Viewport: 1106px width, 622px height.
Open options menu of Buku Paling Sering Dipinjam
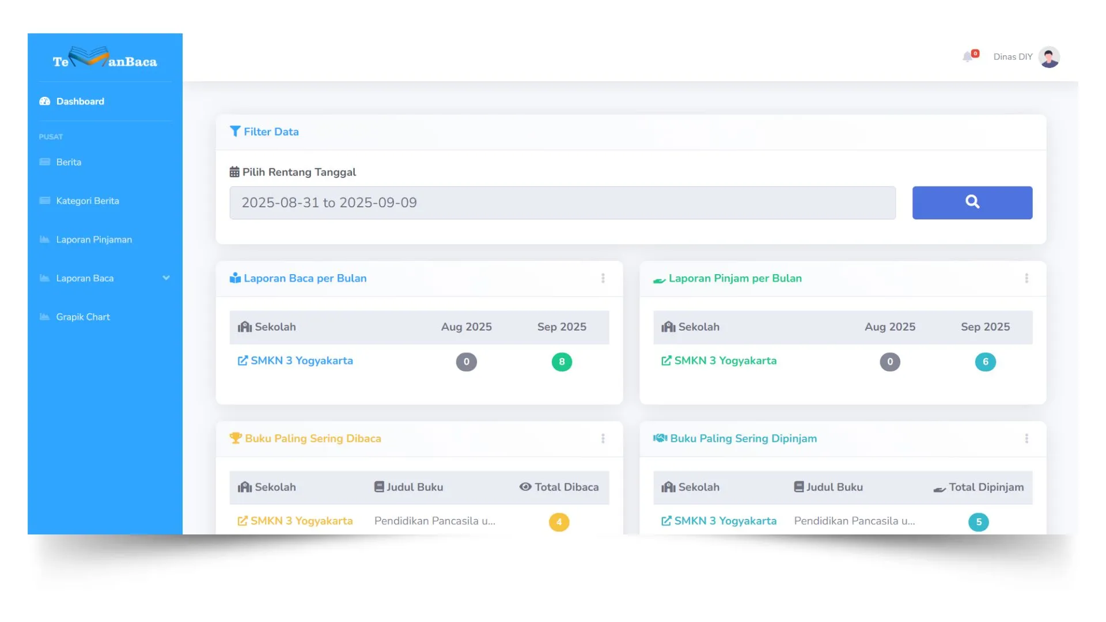(1026, 438)
